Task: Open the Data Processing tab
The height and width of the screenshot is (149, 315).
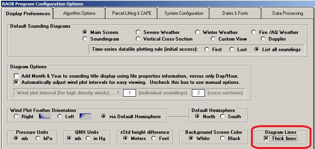Action: (x=288, y=13)
